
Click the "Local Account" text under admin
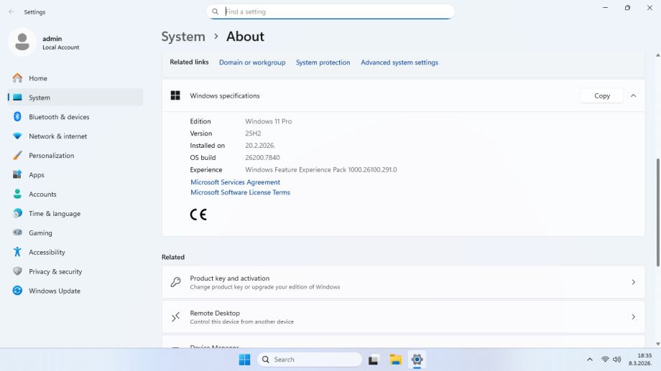(x=60, y=47)
